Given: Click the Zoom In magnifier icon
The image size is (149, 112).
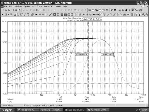Looking at the screenshot, I should coord(143,15).
